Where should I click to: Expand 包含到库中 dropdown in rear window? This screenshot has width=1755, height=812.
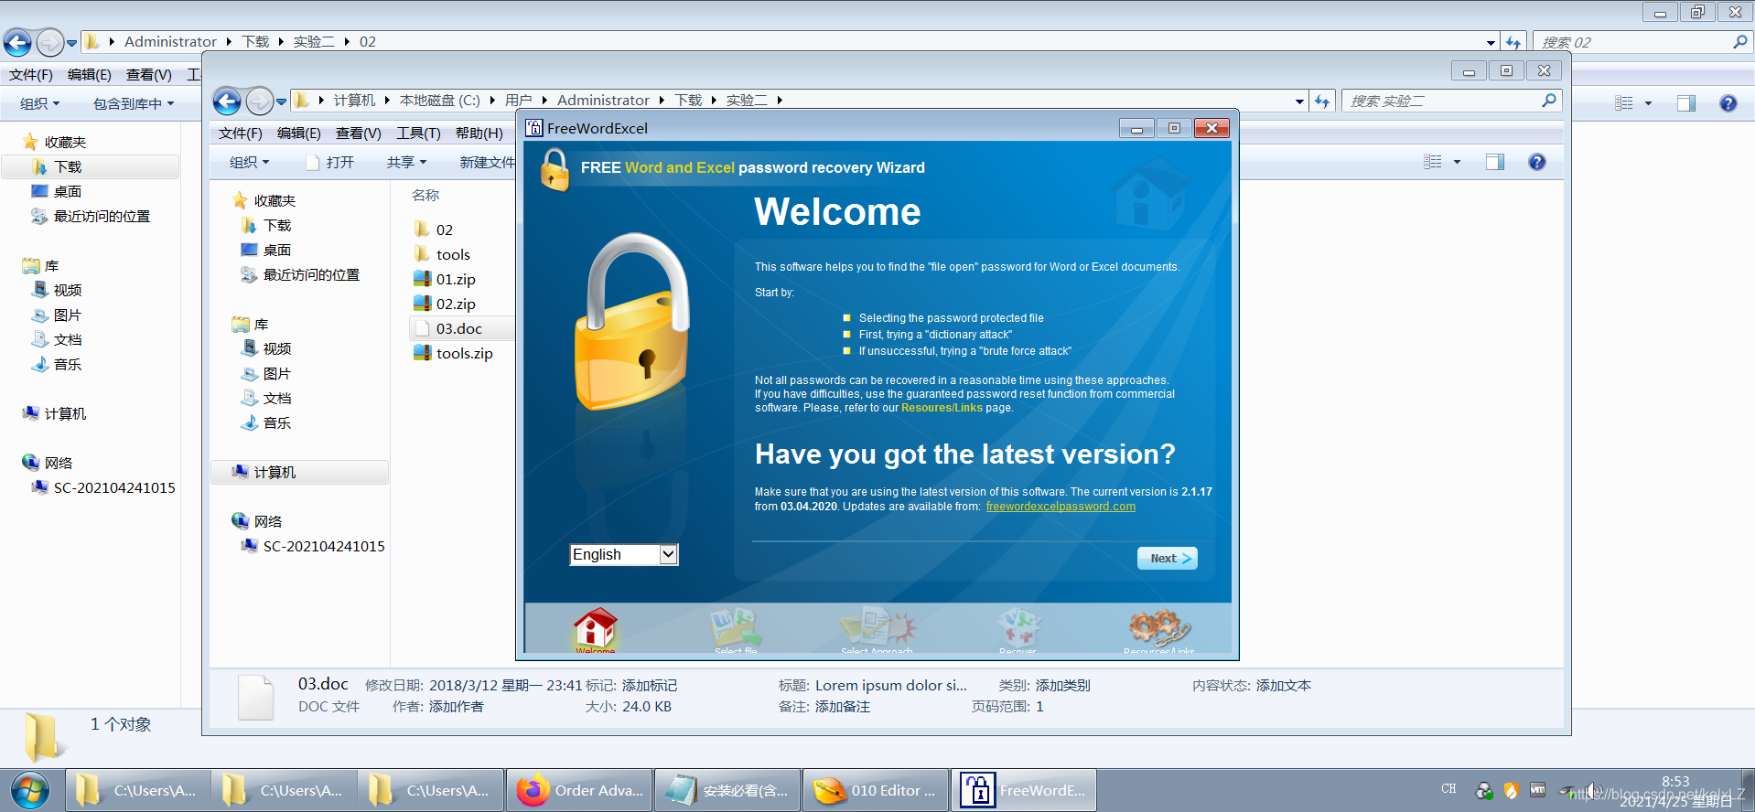134,103
